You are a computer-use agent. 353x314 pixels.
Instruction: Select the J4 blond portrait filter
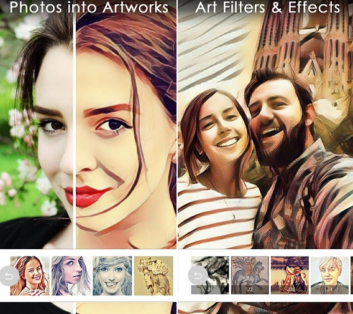click(329, 275)
